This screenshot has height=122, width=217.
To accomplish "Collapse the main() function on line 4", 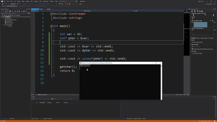I will click(51, 26).
